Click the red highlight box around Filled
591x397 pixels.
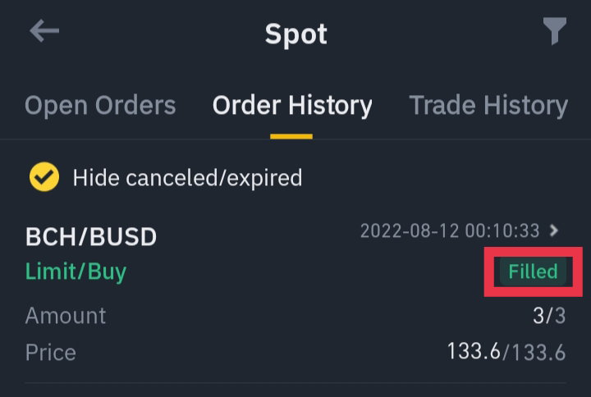534,272
